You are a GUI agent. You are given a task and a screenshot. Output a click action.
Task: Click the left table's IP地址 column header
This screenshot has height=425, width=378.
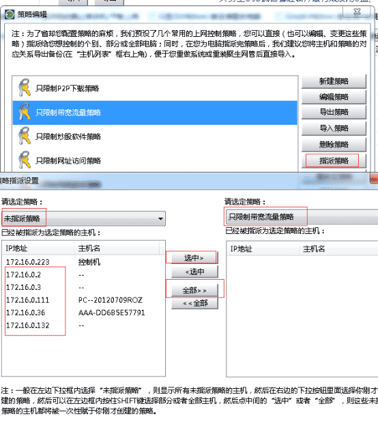[x=39, y=248]
